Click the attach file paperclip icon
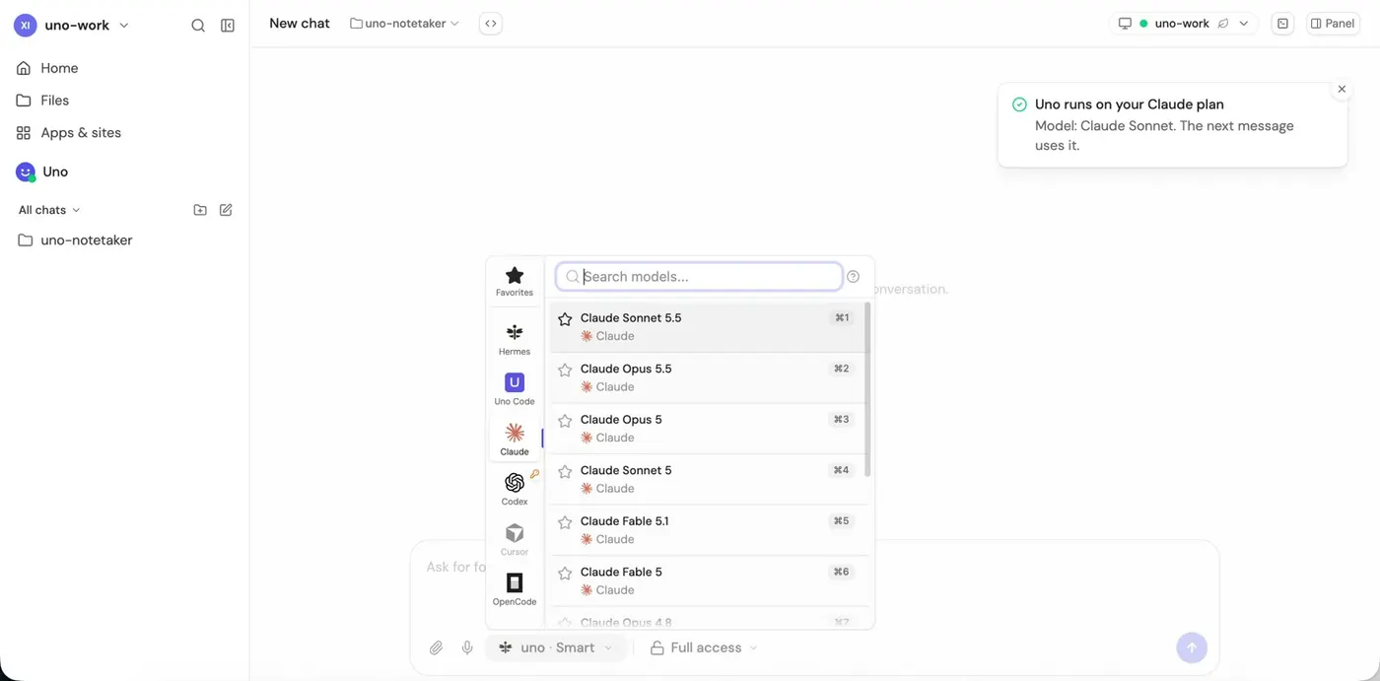The width and height of the screenshot is (1380, 681). 436,647
